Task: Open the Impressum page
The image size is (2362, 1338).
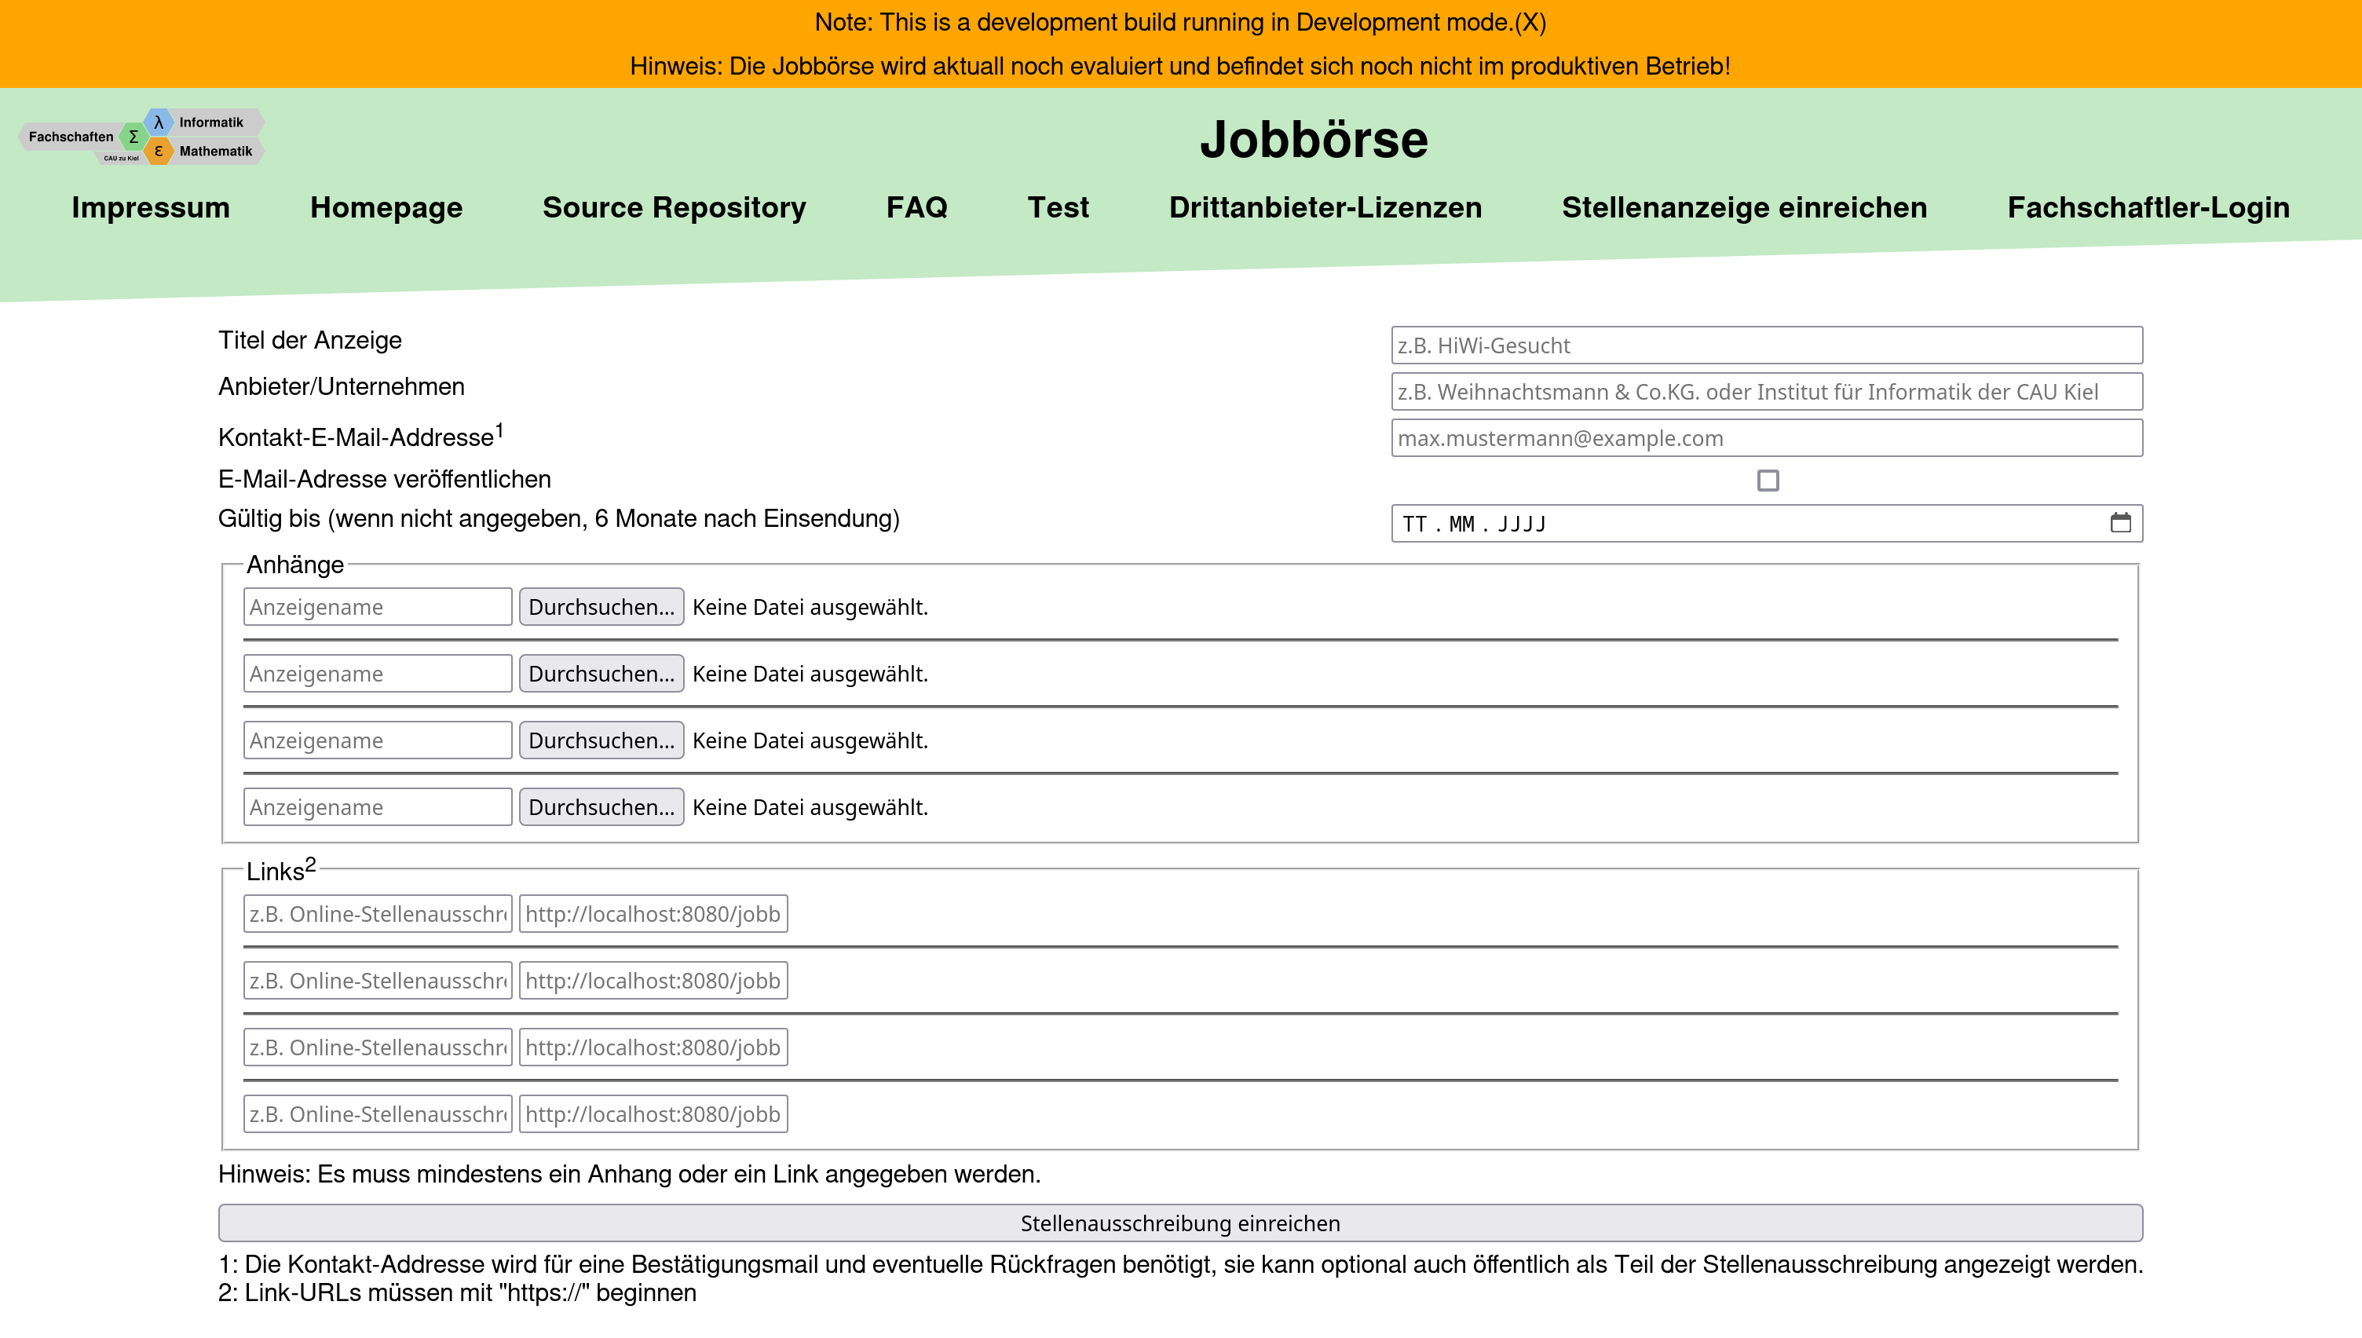Action: (151, 207)
